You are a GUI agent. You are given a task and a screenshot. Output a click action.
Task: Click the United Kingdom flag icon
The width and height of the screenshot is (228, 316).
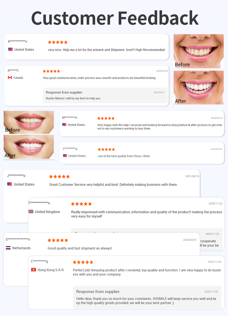point(31,212)
